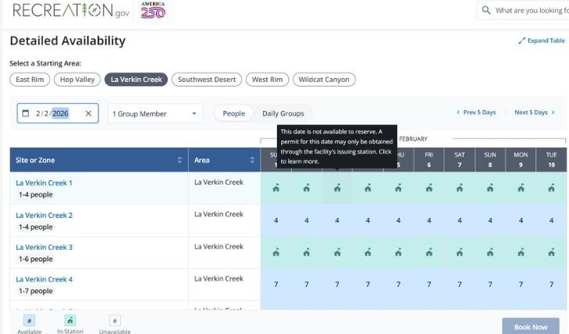The image size is (569, 334).
Task: Select the People toggle option
Action: tap(233, 114)
